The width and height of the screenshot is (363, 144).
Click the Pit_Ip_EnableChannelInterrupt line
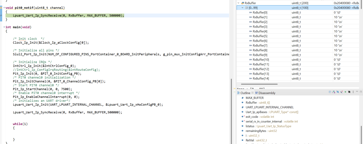(x=46, y=97)
